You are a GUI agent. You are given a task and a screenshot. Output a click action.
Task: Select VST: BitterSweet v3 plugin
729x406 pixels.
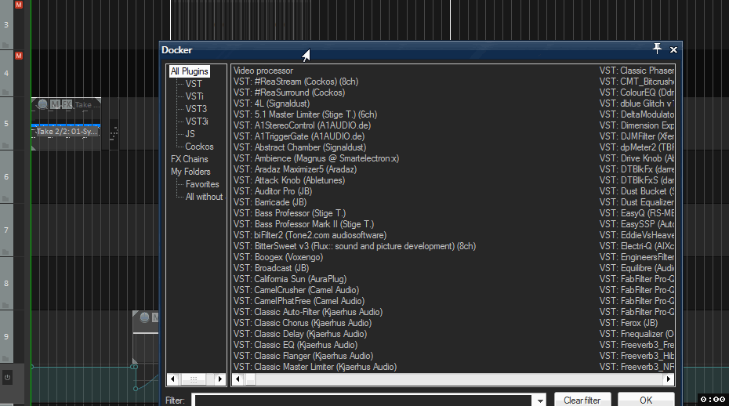tap(355, 246)
